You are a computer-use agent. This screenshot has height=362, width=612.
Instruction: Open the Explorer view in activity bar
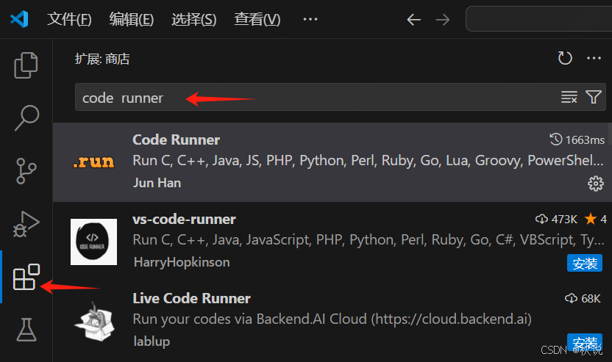[26, 65]
